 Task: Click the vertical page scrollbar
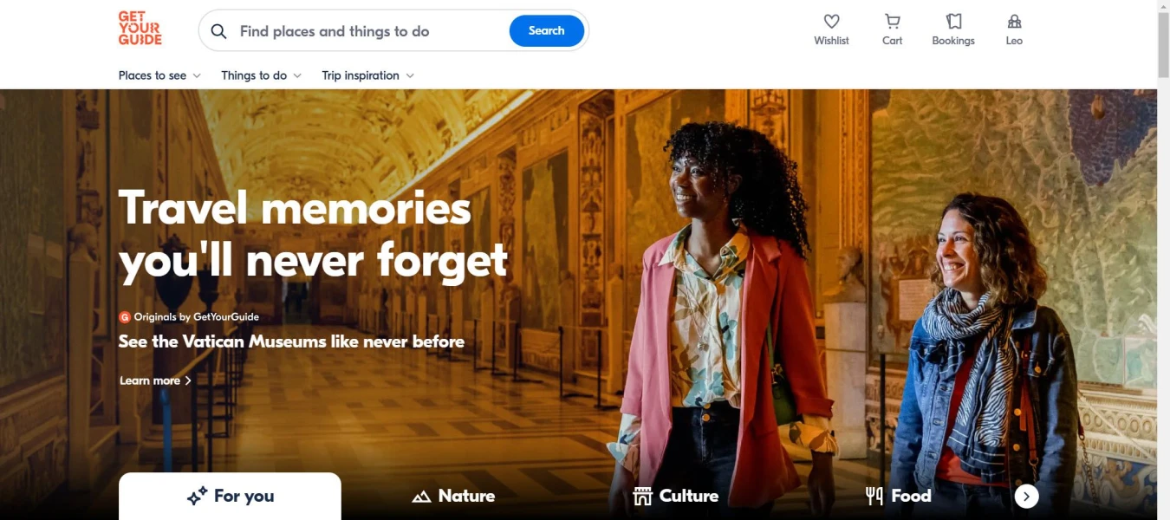(x=1163, y=260)
